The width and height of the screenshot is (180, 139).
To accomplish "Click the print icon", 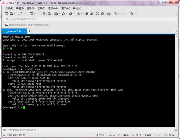I will [x=56, y=14].
